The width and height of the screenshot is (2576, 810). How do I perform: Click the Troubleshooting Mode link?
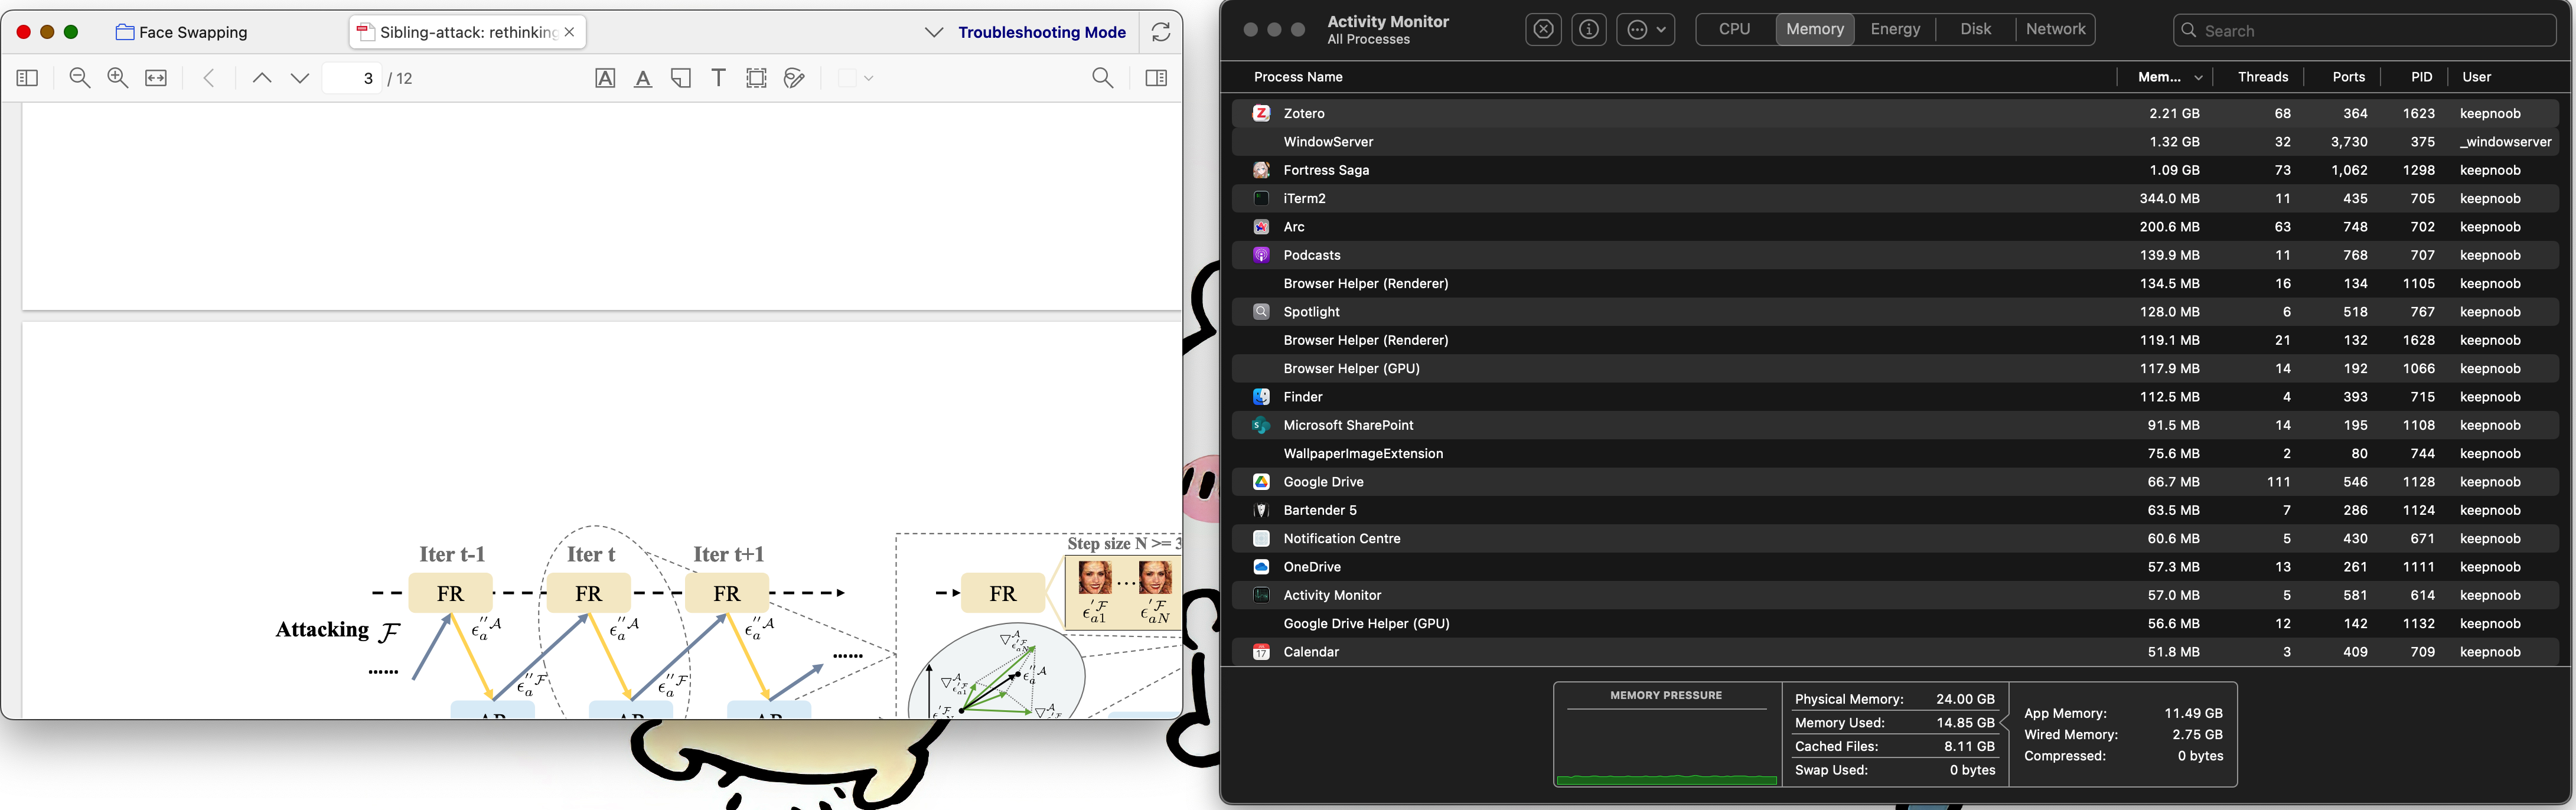click(1041, 32)
